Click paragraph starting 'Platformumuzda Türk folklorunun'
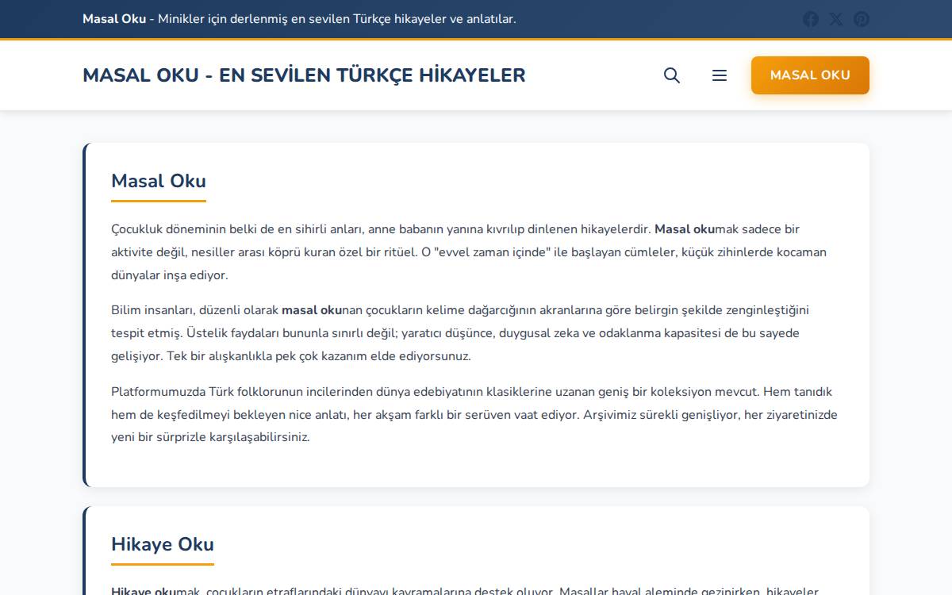Image resolution: width=952 pixels, height=595 pixels. 474,414
